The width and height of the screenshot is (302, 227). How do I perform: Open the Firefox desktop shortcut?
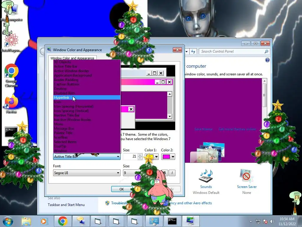pos(11,104)
